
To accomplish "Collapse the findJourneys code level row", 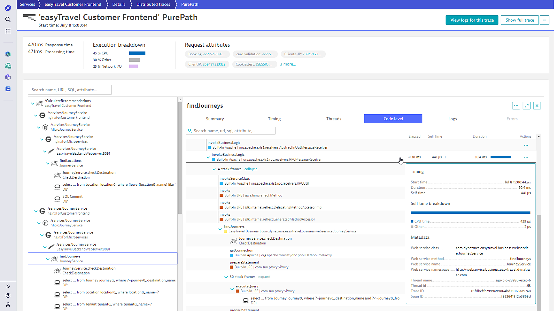I will (x=220, y=229).
